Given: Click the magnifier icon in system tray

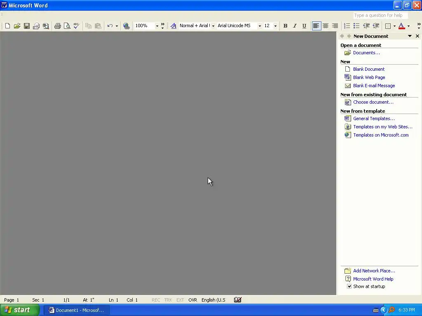Looking at the screenshot, I should click(x=392, y=310).
